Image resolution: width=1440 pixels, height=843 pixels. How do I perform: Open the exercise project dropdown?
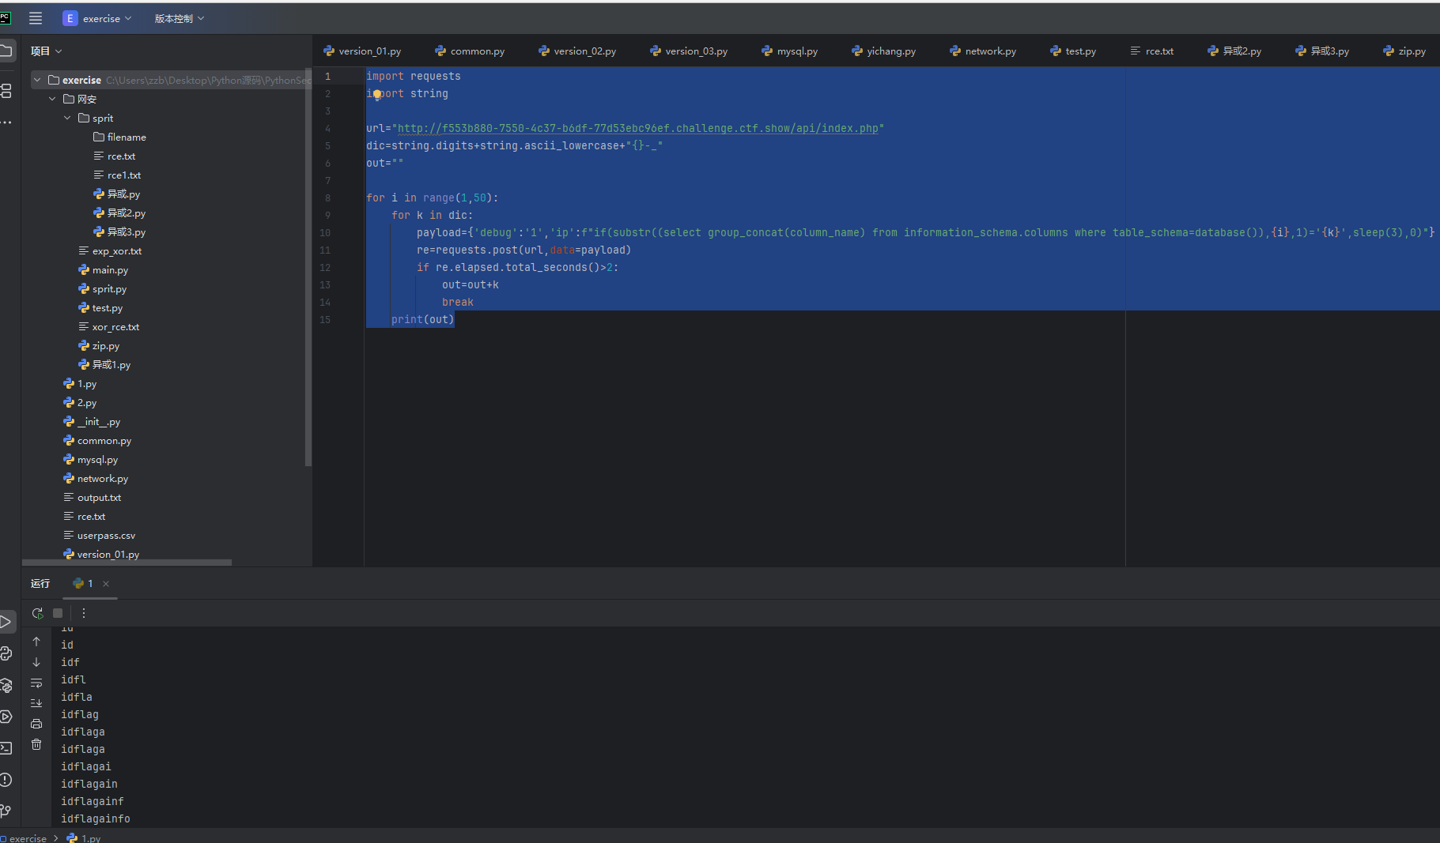point(97,18)
